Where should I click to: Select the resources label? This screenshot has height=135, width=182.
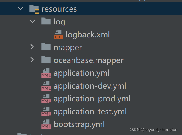pos(59,9)
